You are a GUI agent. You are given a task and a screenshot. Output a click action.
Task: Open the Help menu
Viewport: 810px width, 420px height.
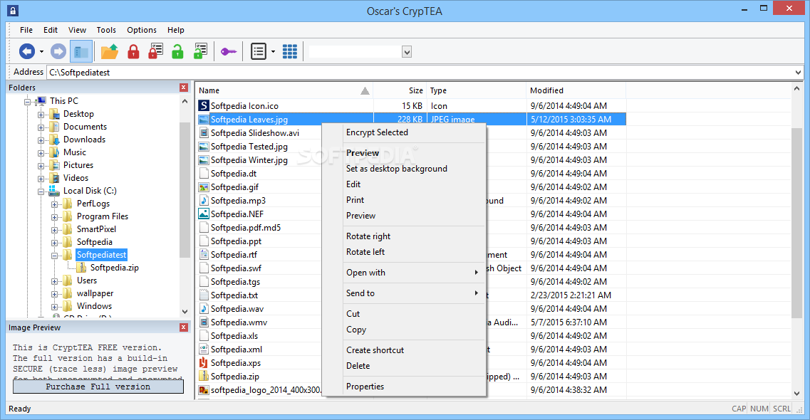click(176, 30)
